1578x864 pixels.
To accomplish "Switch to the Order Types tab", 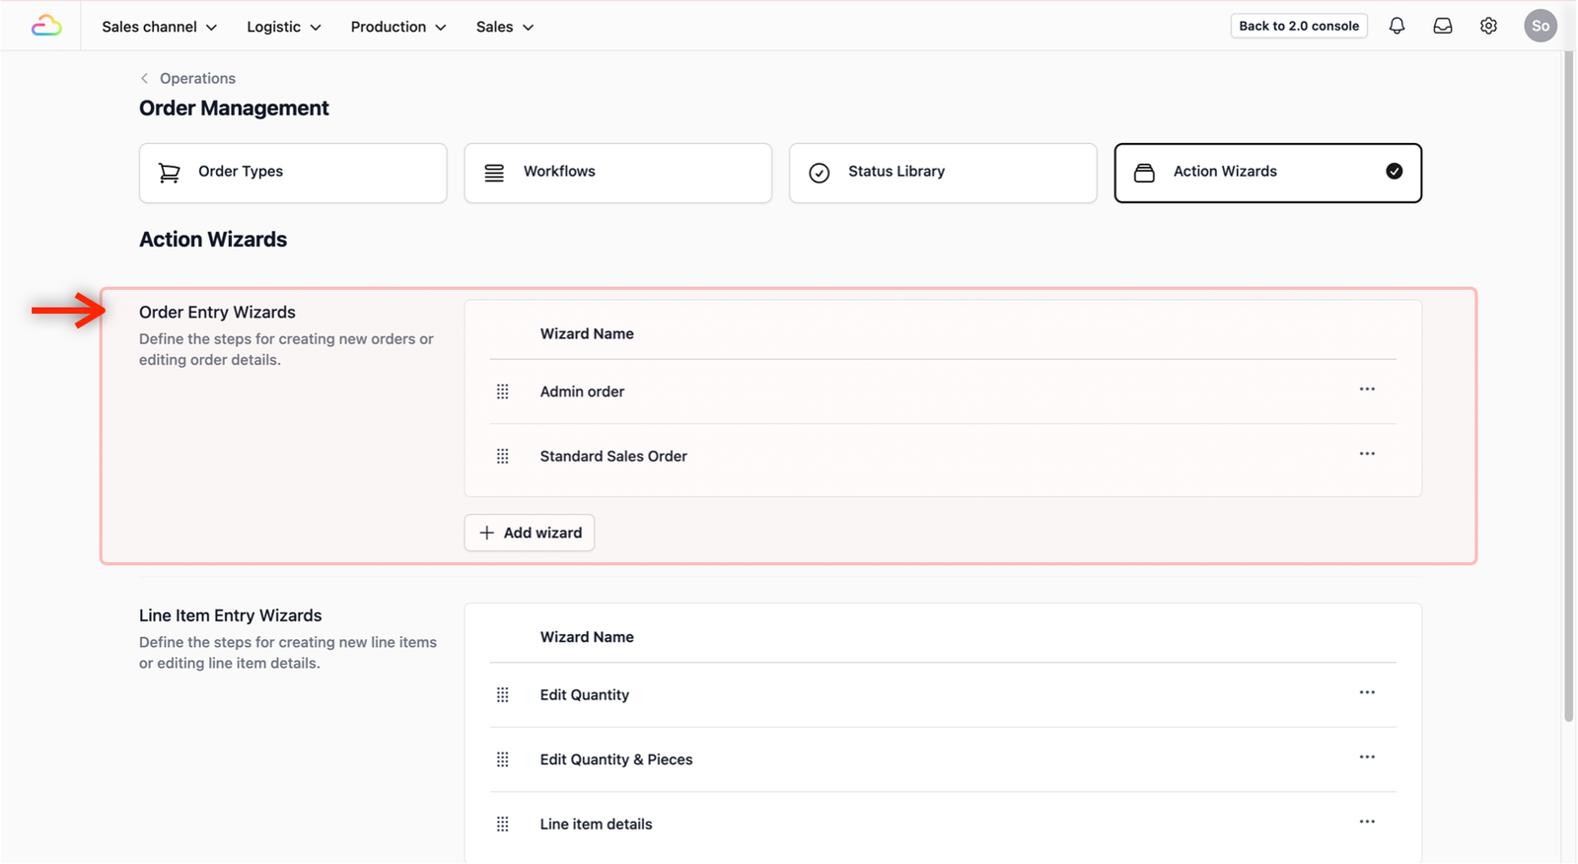I will tap(293, 173).
